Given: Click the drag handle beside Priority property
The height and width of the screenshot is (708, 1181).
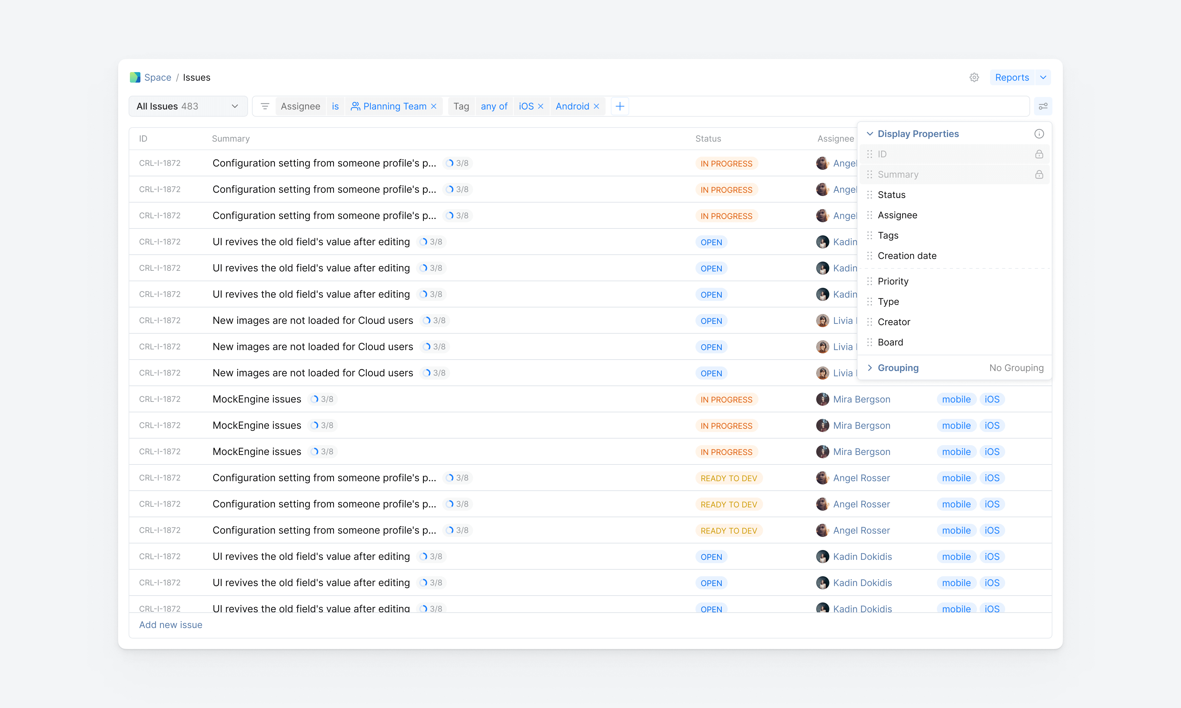Looking at the screenshot, I should (x=869, y=281).
